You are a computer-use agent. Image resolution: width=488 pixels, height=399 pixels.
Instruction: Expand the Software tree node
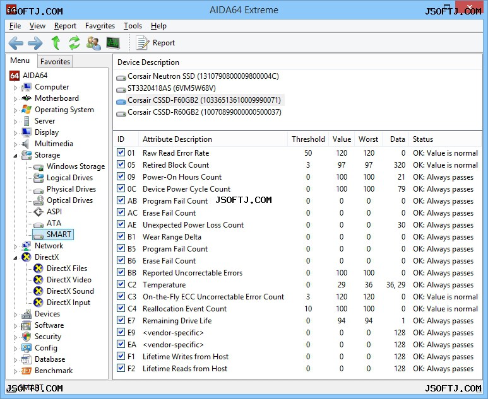coord(15,326)
